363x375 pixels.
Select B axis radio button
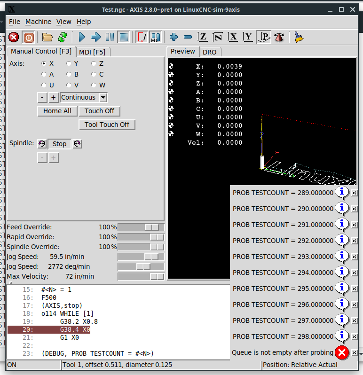tap(69, 74)
